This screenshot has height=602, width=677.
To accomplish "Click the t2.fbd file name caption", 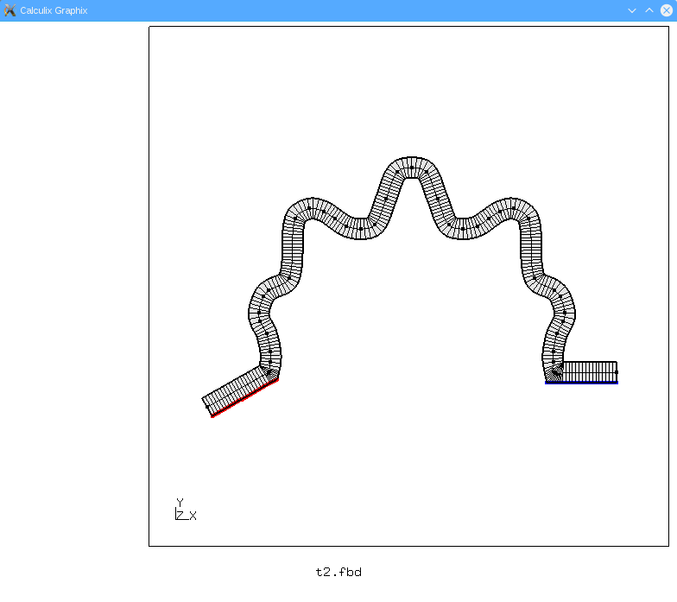I will point(338,572).
